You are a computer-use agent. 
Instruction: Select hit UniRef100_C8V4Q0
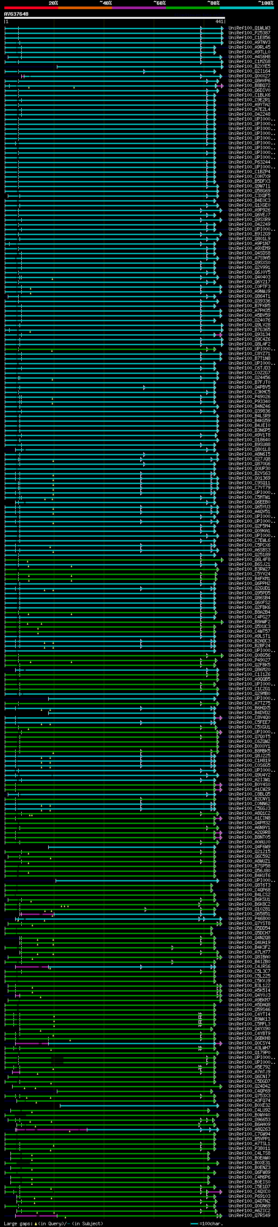pos(249,718)
